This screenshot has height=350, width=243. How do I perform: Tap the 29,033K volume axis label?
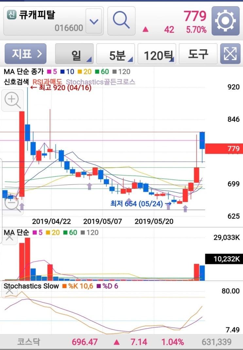(x=227, y=237)
